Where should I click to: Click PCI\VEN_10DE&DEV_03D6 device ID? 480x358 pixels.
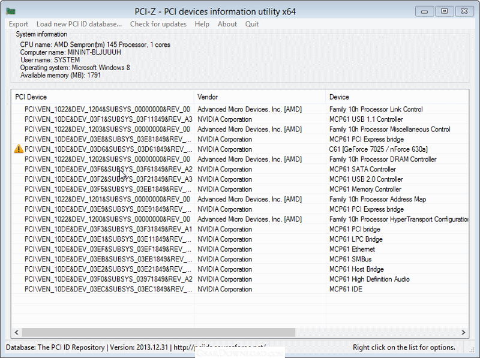pos(109,149)
